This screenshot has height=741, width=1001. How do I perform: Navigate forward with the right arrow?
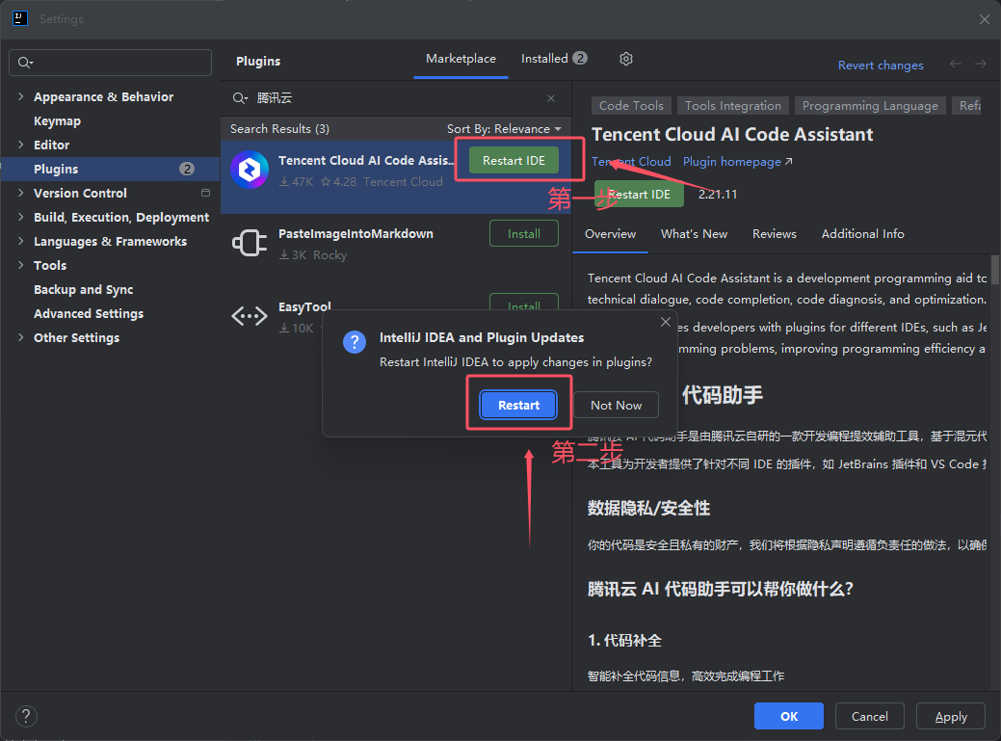[981, 64]
